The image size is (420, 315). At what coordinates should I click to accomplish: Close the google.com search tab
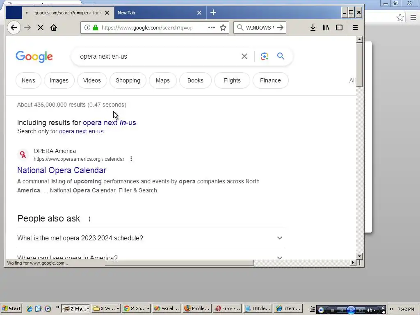107,13
